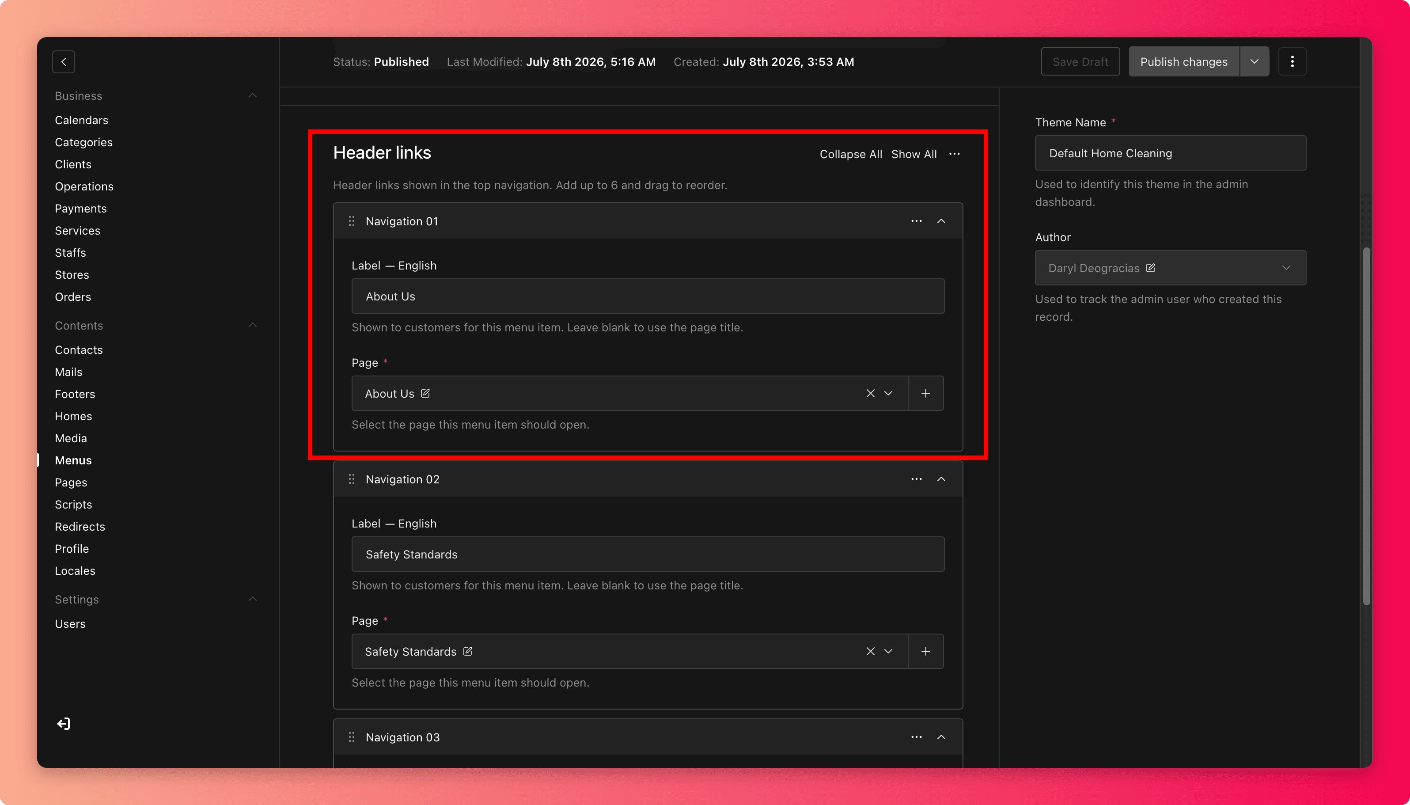The height and width of the screenshot is (805, 1410).
Task: Navigate to Locales in the sidebar
Action: 75,571
